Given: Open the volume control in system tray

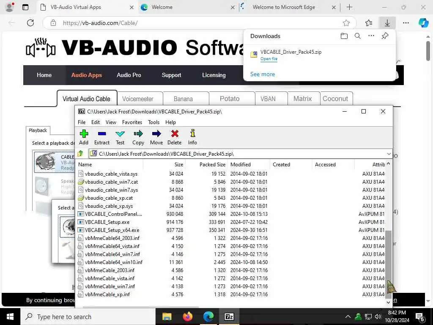Looking at the screenshot, I should [x=378, y=317].
